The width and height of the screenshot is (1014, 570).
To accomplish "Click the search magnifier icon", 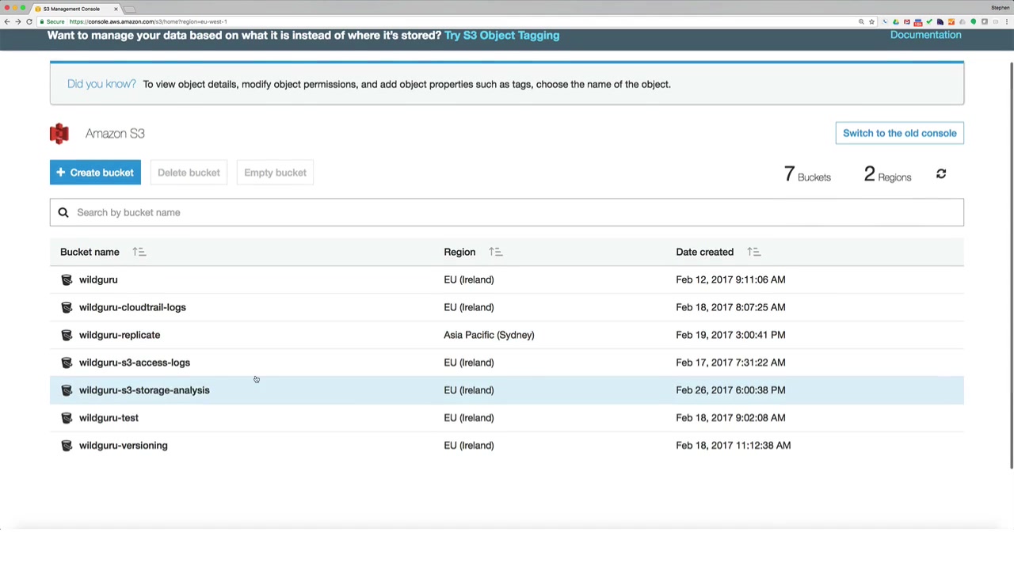I will 63,212.
